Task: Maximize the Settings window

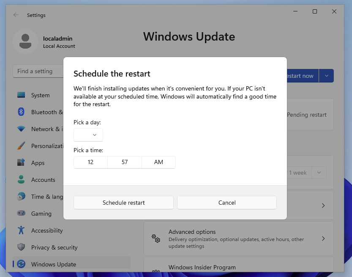Action: 315,11
